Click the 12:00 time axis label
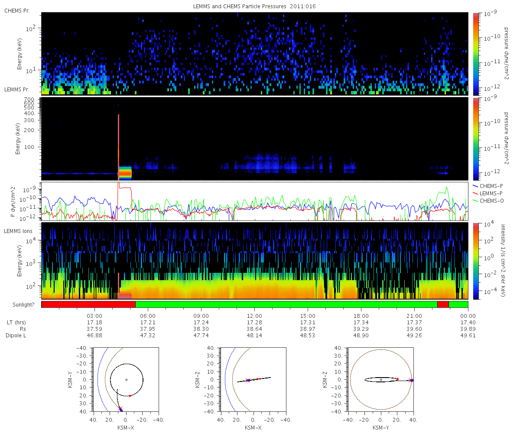 point(254,316)
